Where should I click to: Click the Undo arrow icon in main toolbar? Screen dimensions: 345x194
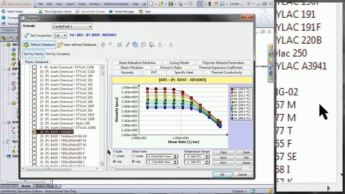click(190, 4)
